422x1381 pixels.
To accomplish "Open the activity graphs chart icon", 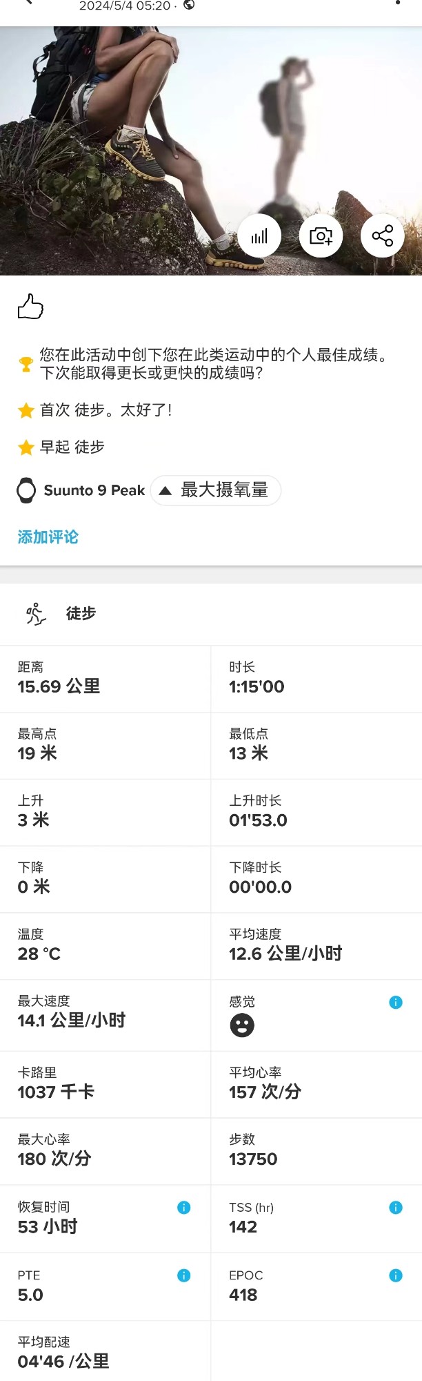I will pos(259,236).
